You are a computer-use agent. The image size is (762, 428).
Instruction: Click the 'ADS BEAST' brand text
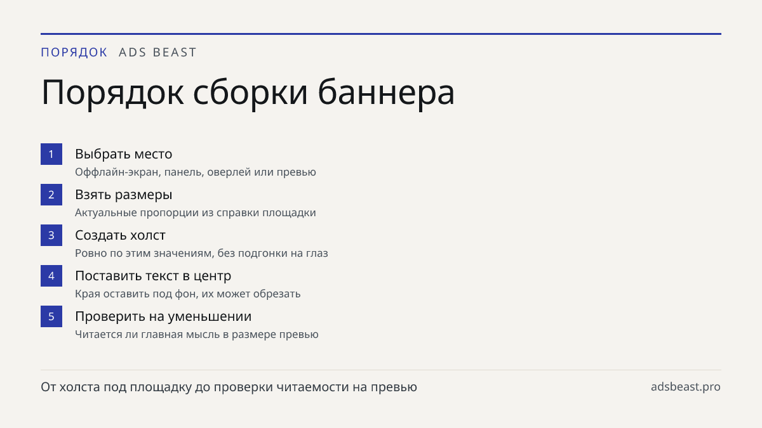pos(158,53)
